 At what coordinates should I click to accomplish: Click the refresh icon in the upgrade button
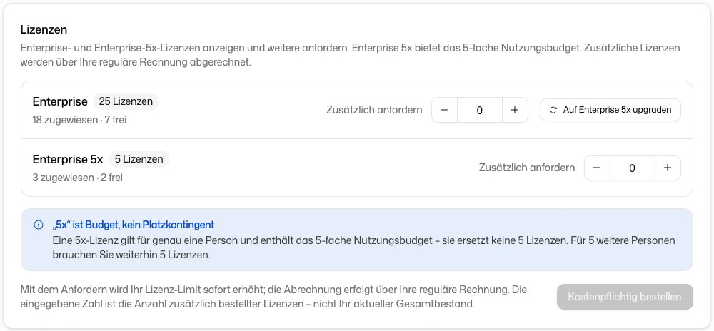553,110
